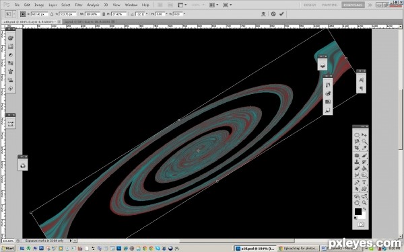Reset to default foreground and background colors
Image resolution: width=404 pixels, height=252 pixels.
click(356, 218)
